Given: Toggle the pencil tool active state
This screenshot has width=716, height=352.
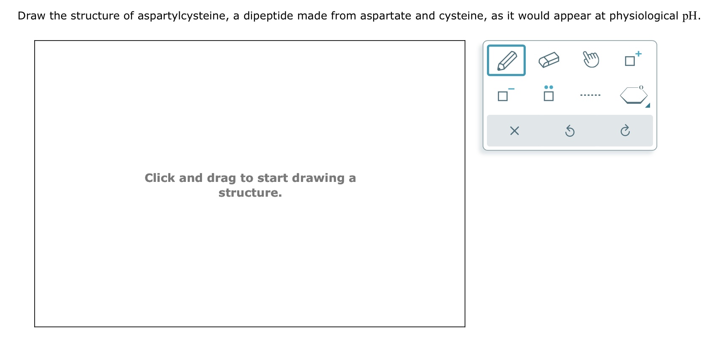Looking at the screenshot, I should coord(506,60).
